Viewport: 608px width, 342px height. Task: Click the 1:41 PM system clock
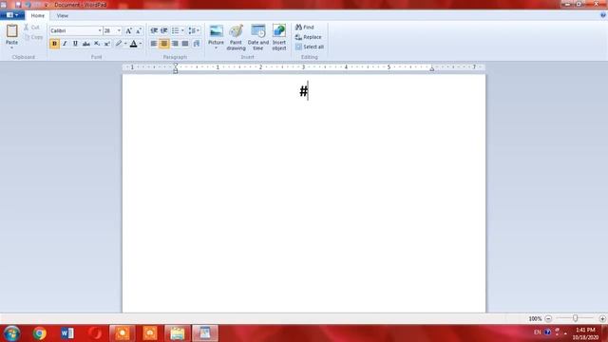[x=585, y=330]
